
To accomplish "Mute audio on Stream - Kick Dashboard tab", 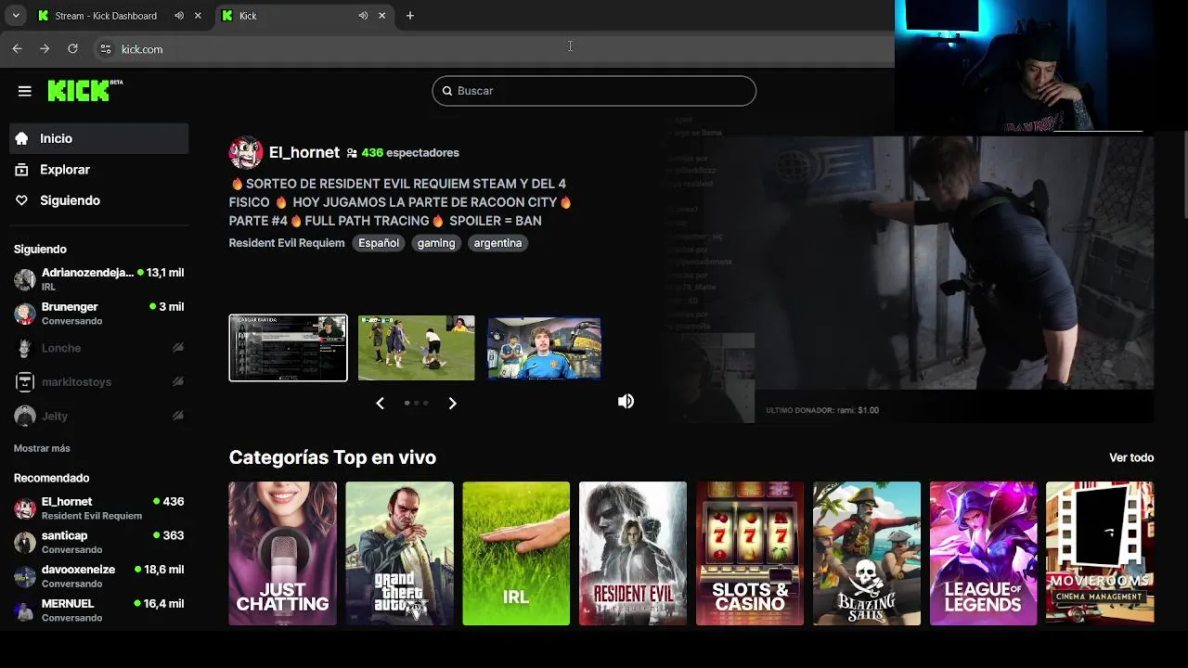I will click(179, 16).
